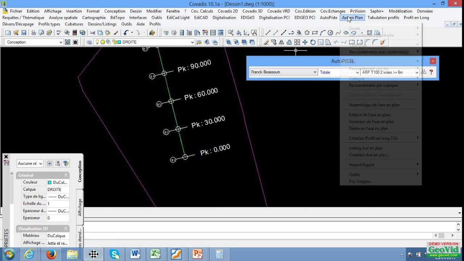Open Excel from the taskbar
The width and height of the screenshot is (464, 261).
click(x=156, y=254)
